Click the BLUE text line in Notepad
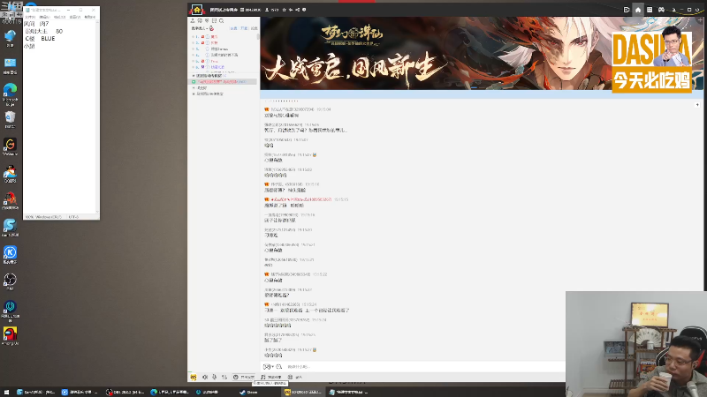707x397 pixels. point(48,39)
